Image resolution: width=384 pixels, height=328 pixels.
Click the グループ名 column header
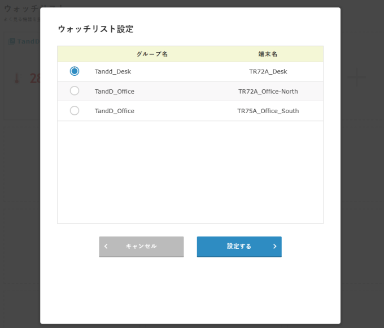(x=152, y=54)
